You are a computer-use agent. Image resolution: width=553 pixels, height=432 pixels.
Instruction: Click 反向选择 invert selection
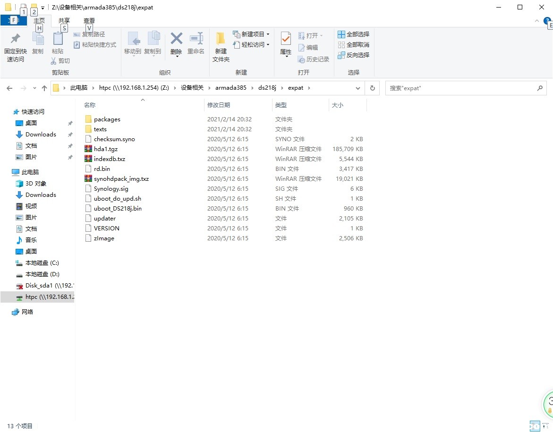pyautogui.click(x=353, y=55)
